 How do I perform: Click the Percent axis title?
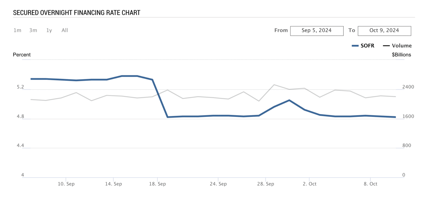pyautogui.click(x=22, y=55)
